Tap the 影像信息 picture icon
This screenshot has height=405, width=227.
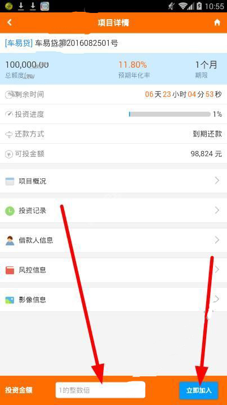[x=10, y=300]
